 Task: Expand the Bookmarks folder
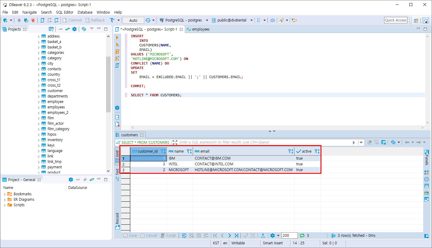5,194
